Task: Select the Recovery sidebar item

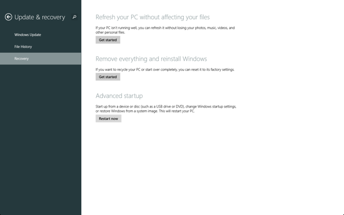Action: pos(21,59)
